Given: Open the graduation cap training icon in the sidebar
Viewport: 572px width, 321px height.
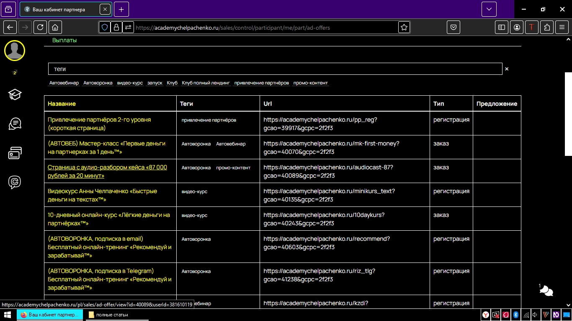Looking at the screenshot, I should (15, 94).
